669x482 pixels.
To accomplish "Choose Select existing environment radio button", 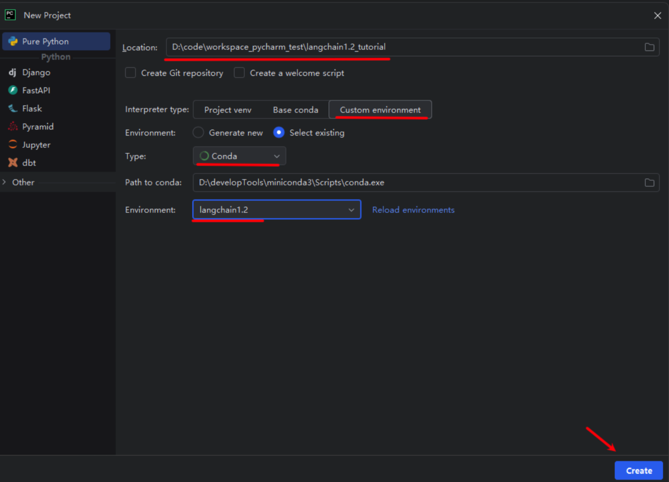I will point(279,133).
